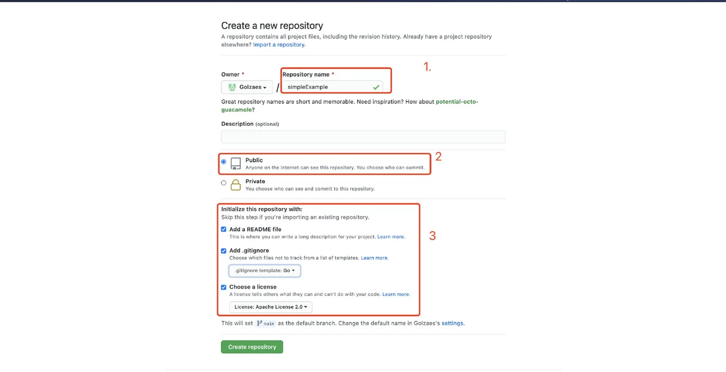Click the green checkmark in repository name field
The height and width of the screenshot is (372, 726).
click(376, 87)
